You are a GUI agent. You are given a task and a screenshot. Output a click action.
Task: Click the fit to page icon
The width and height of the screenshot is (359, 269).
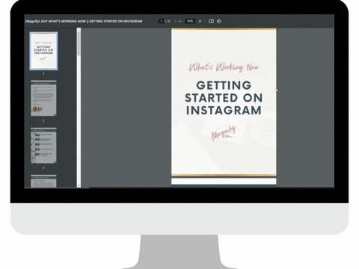(211, 21)
